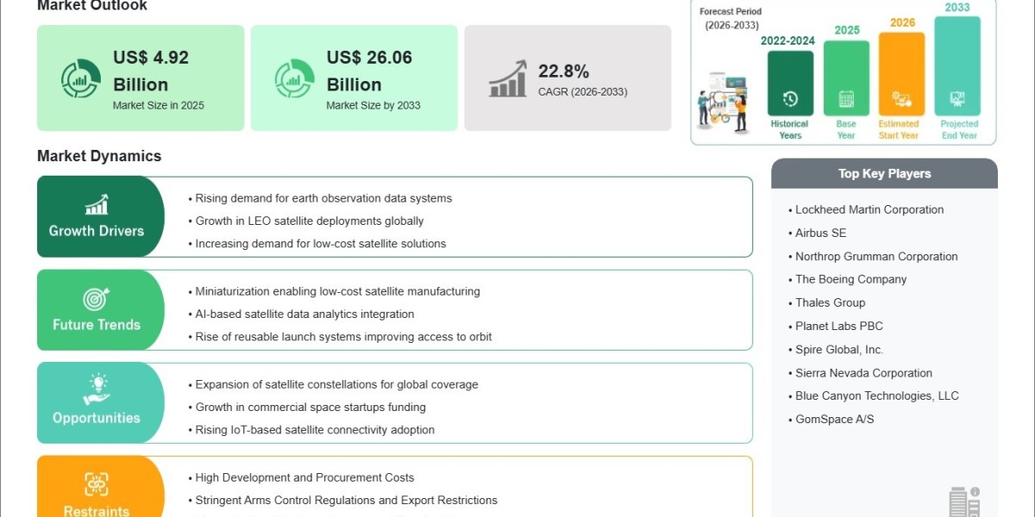1035x517 pixels.
Task: Click the Market Size by 2033 caption
Action: (x=372, y=105)
